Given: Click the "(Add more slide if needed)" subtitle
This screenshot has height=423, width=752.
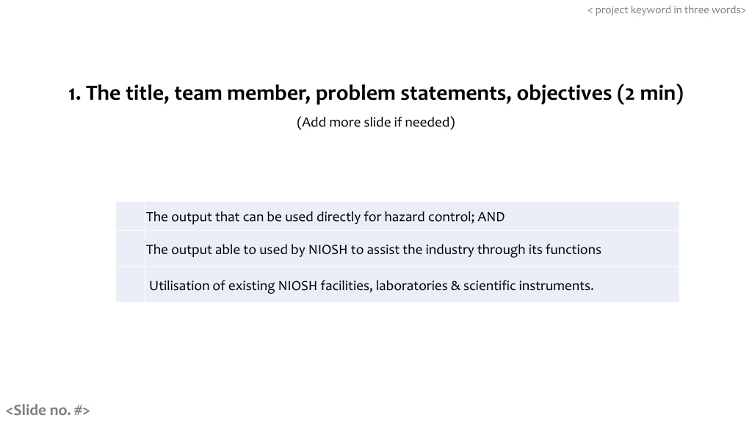Looking at the screenshot, I should 375,122.
